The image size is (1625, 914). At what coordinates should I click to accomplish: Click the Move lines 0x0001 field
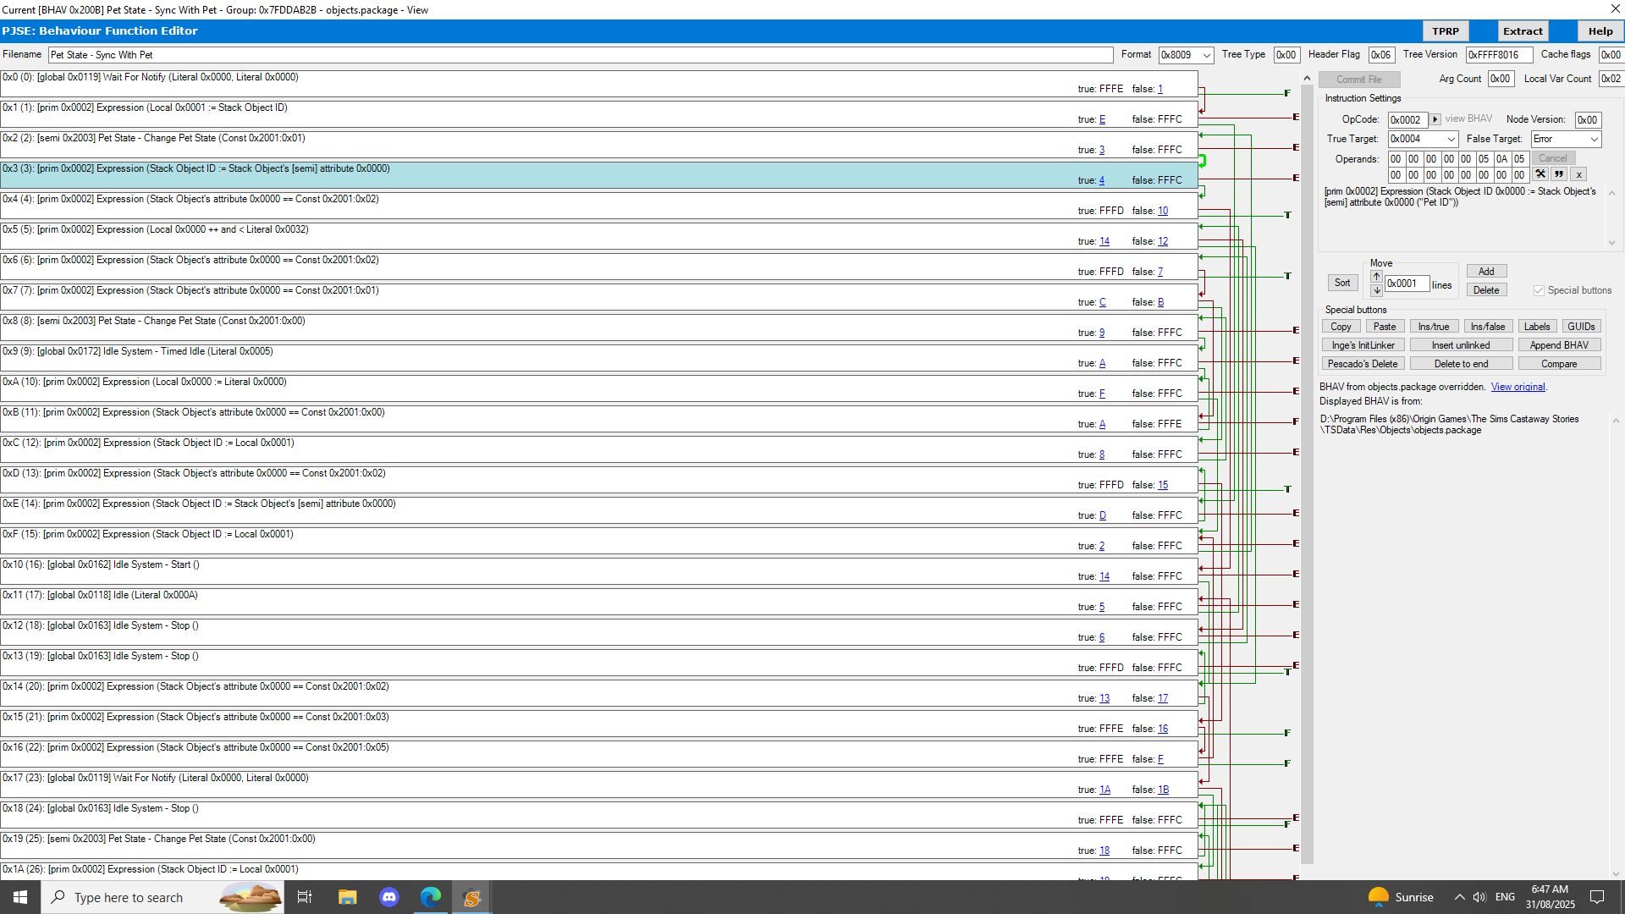tap(1407, 284)
